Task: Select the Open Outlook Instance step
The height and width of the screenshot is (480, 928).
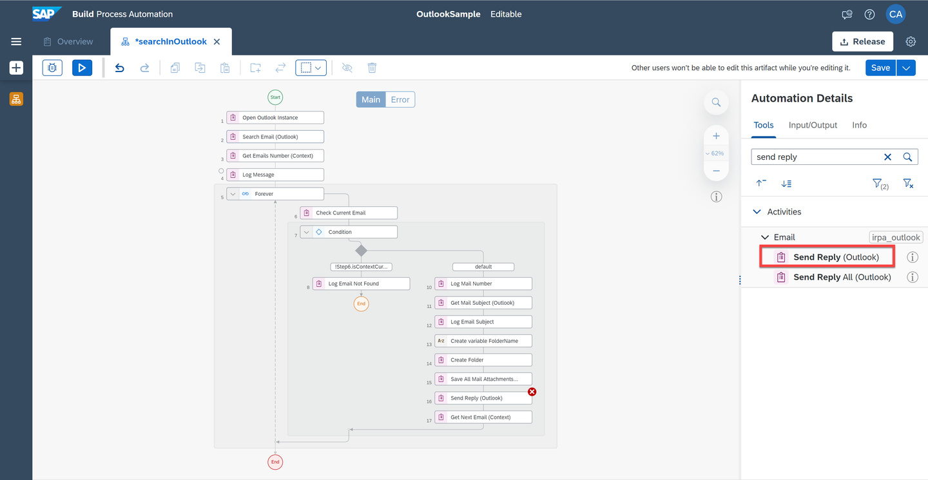Action: click(x=275, y=118)
